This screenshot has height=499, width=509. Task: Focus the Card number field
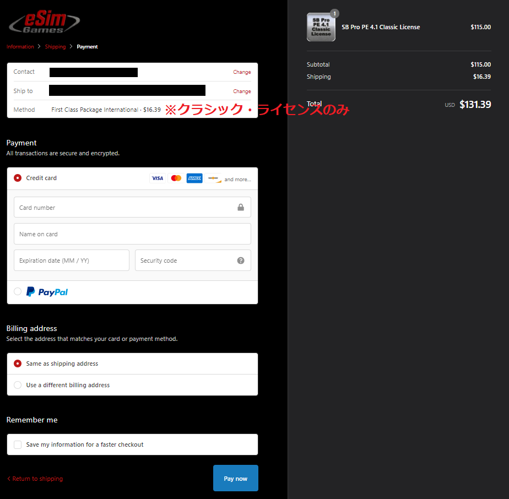coord(132,207)
